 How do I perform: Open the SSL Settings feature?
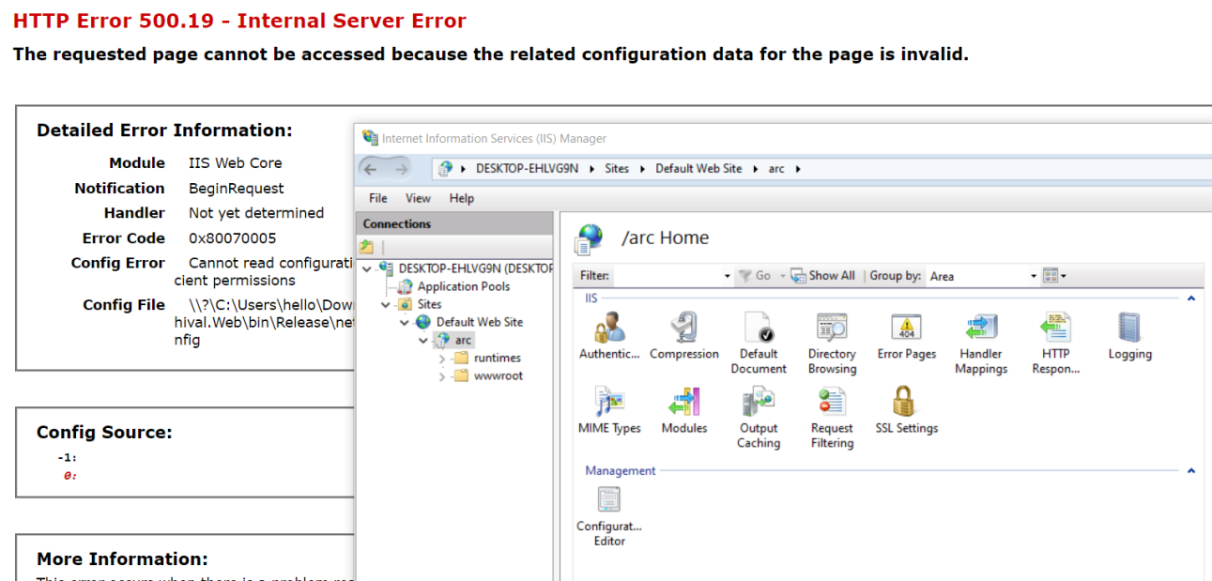point(906,411)
